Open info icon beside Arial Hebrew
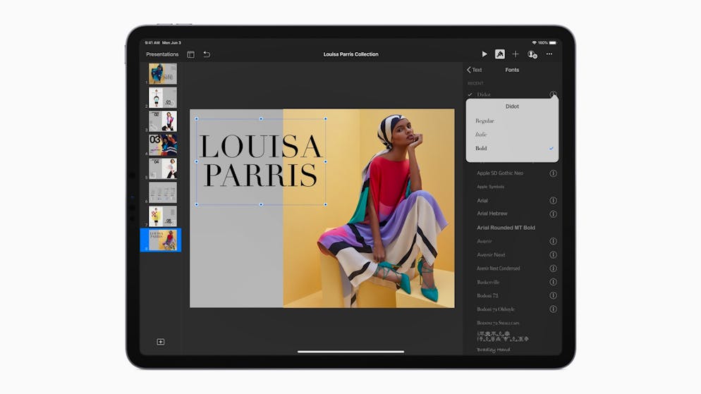Viewport: 701px width, 394px height. [553, 214]
